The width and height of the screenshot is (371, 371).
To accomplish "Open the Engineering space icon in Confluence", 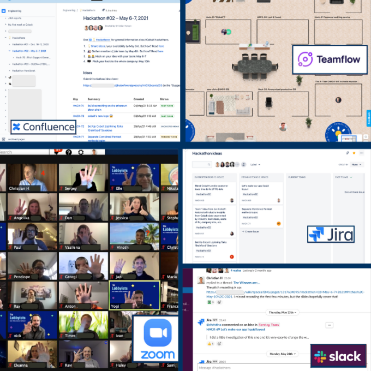I will pos(4,11).
